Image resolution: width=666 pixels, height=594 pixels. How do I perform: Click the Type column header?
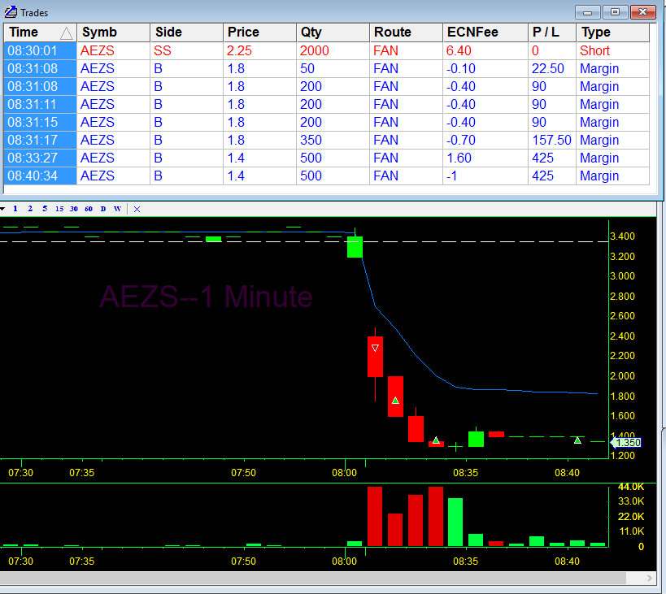point(612,33)
